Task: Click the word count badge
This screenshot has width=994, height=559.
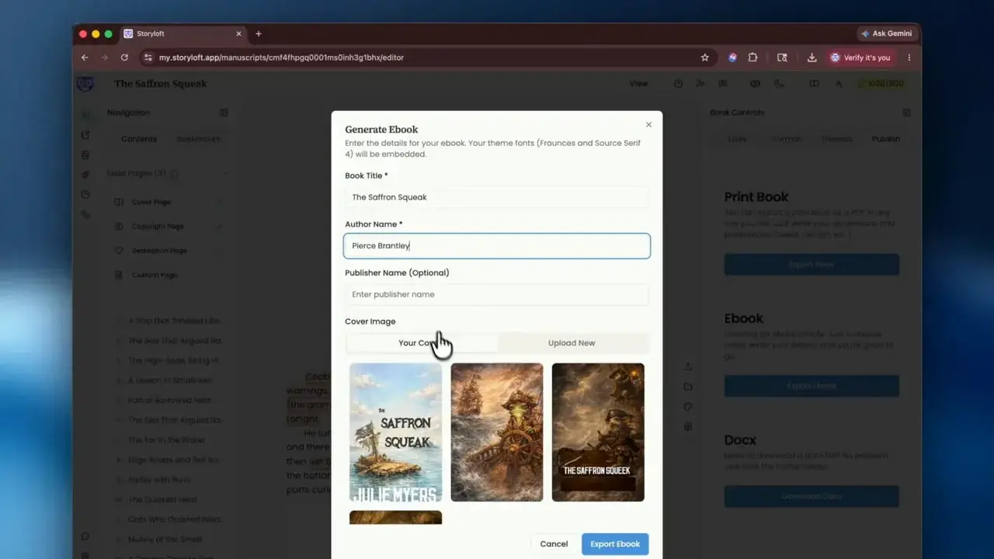Action: pos(881,84)
